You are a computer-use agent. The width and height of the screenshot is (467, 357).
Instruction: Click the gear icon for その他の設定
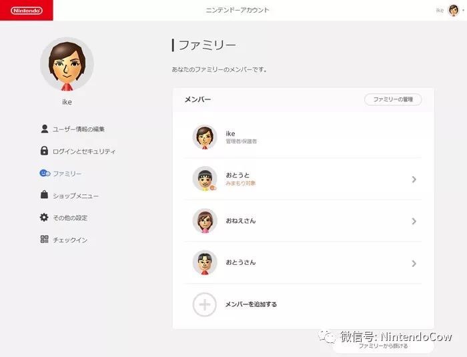[x=44, y=218]
